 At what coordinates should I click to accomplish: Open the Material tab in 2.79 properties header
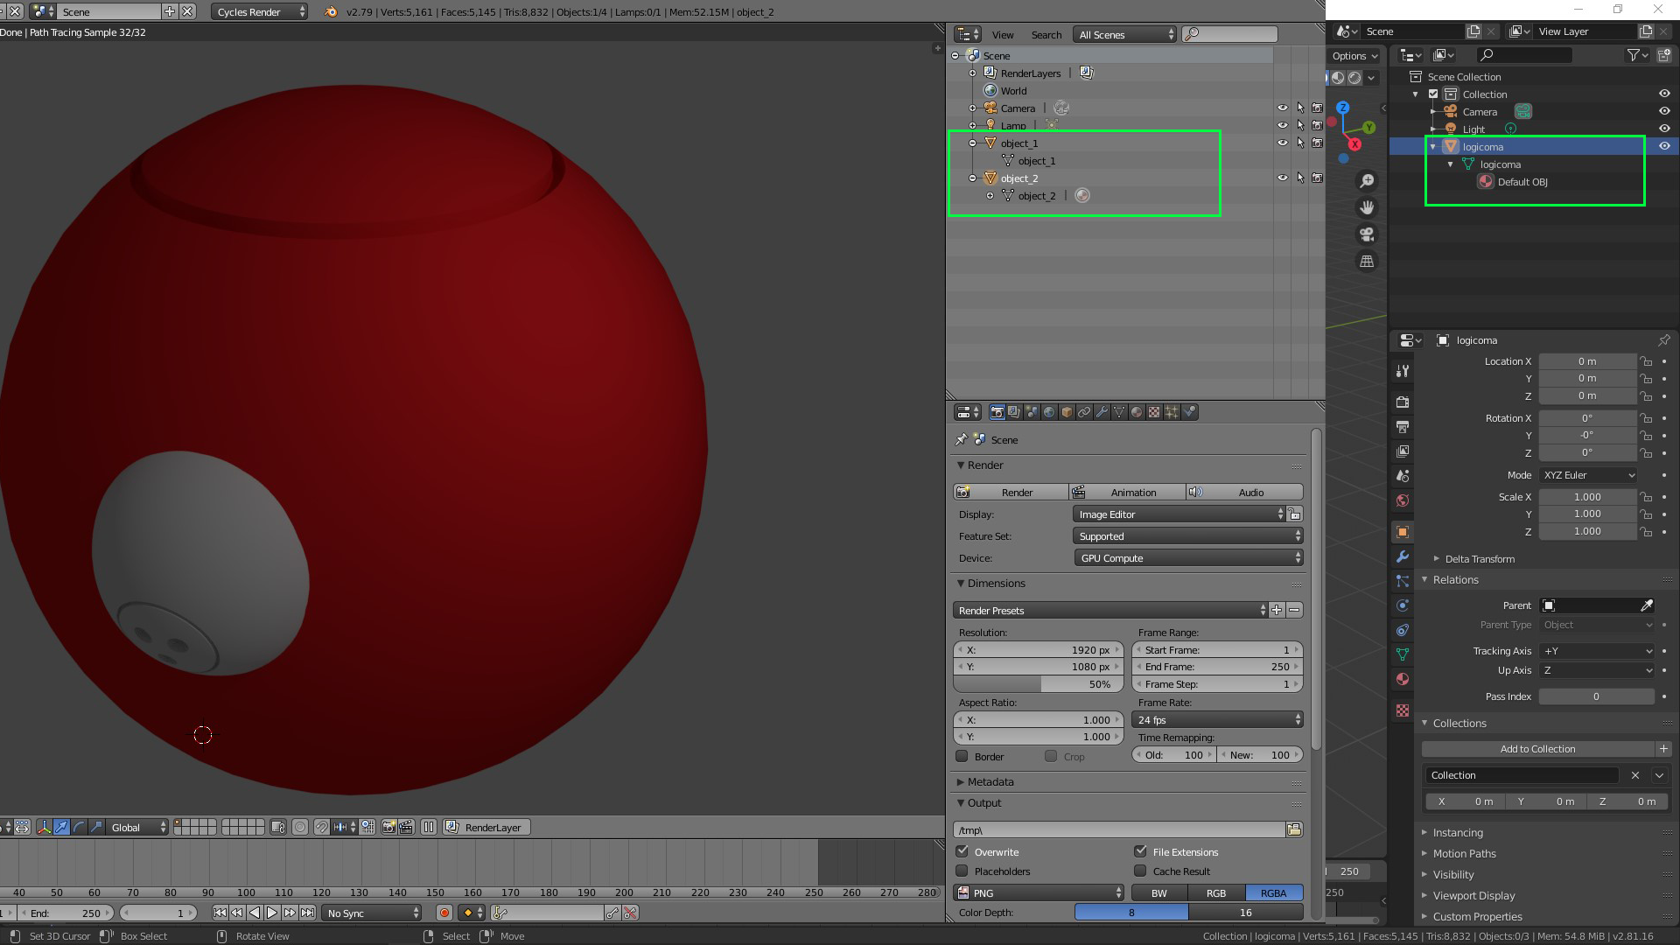pyautogui.click(x=1137, y=412)
